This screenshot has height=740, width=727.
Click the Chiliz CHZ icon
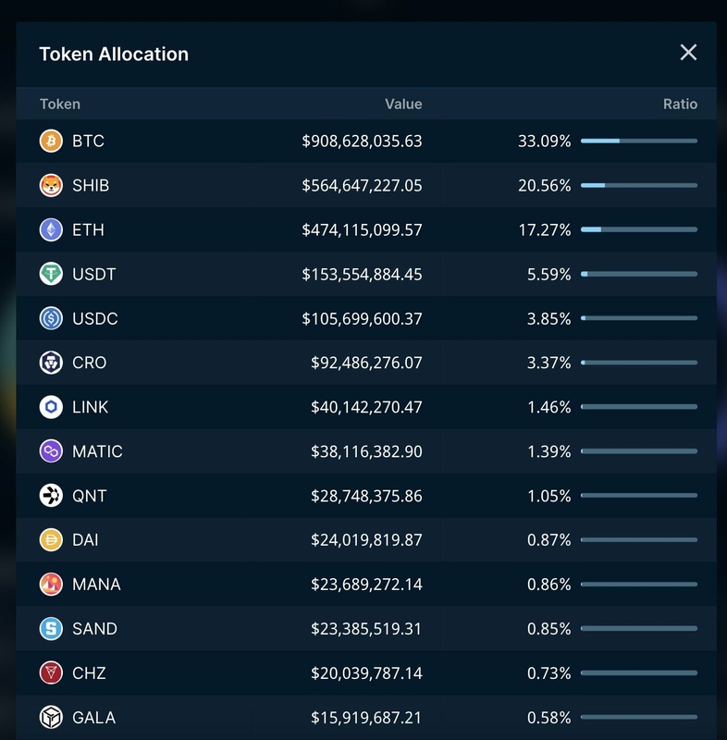tap(51, 673)
